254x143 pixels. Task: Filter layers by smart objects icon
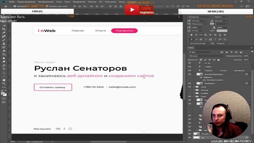point(241,52)
